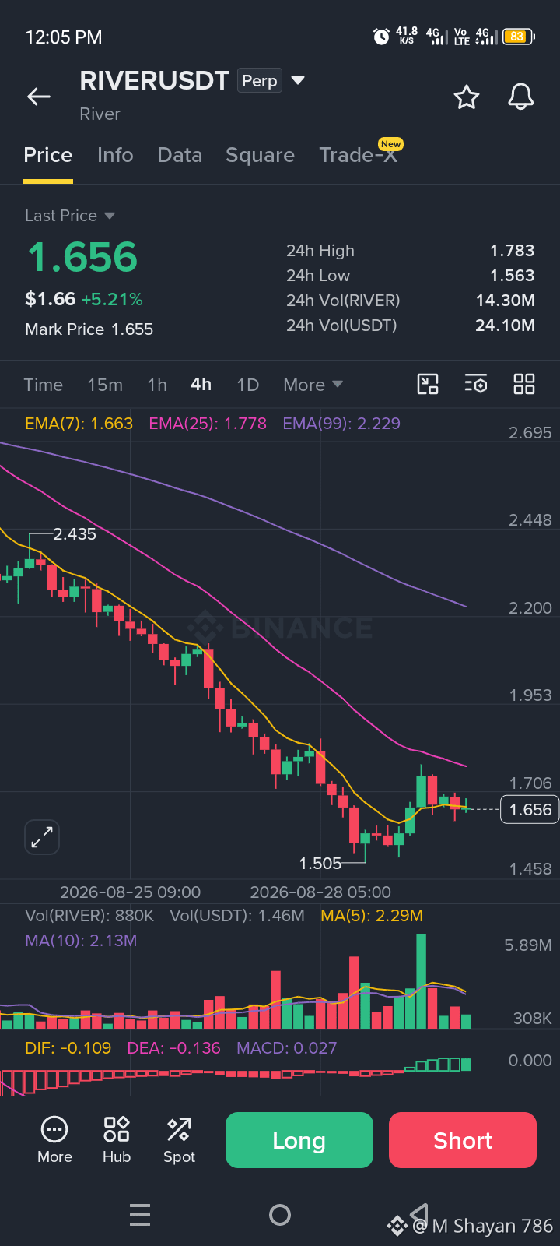
Task: Tap the 2026-08-28 05:00 date label
Action: point(320,892)
